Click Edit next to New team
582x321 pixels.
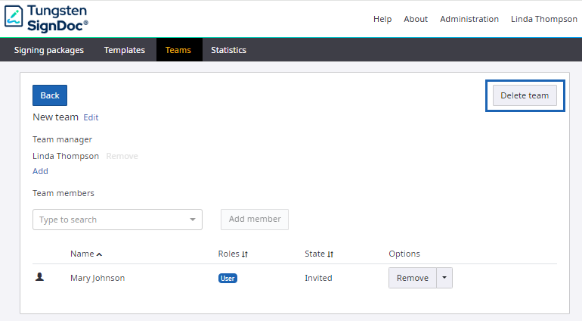tap(91, 117)
